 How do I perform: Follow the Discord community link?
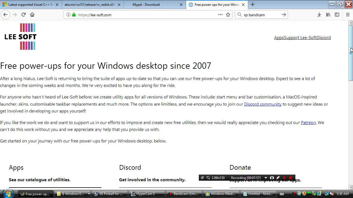[263, 104]
